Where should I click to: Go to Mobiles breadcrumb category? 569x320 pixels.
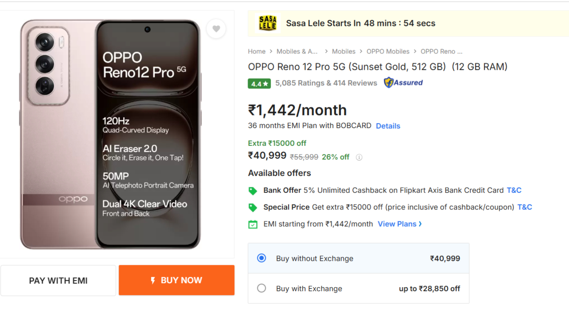coord(343,52)
